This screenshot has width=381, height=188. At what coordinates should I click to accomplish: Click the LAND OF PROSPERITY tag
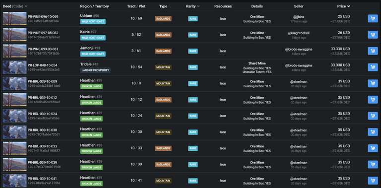point(95,70)
